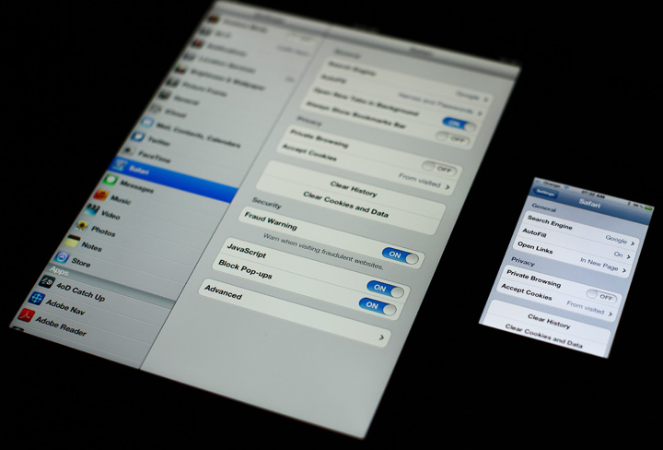Tap the Mail envelope icon on iPad

point(146,123)
